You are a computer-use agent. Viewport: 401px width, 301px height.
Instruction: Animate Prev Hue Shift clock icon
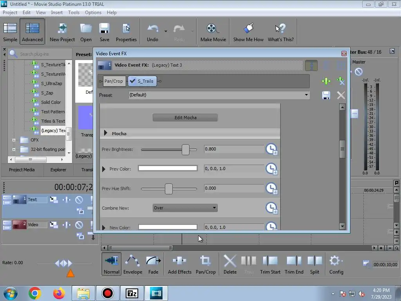[272, 189]
